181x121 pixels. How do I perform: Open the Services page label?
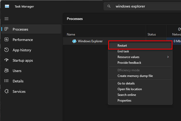click(x=19, y=91)
